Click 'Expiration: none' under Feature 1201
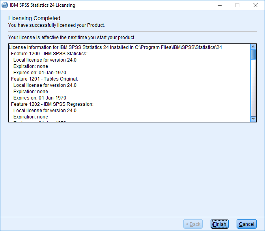265x231 pixels. coord(31,92)
